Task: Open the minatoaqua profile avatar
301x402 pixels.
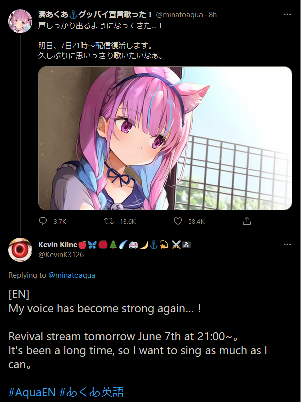Action: [20, 21]
